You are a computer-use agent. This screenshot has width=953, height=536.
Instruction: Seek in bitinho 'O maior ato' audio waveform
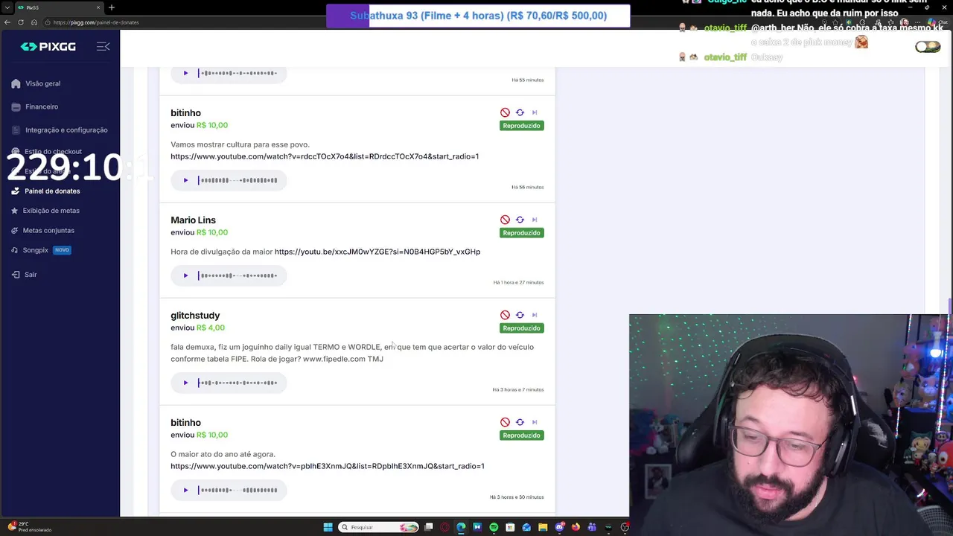click(x=238, y=490)
